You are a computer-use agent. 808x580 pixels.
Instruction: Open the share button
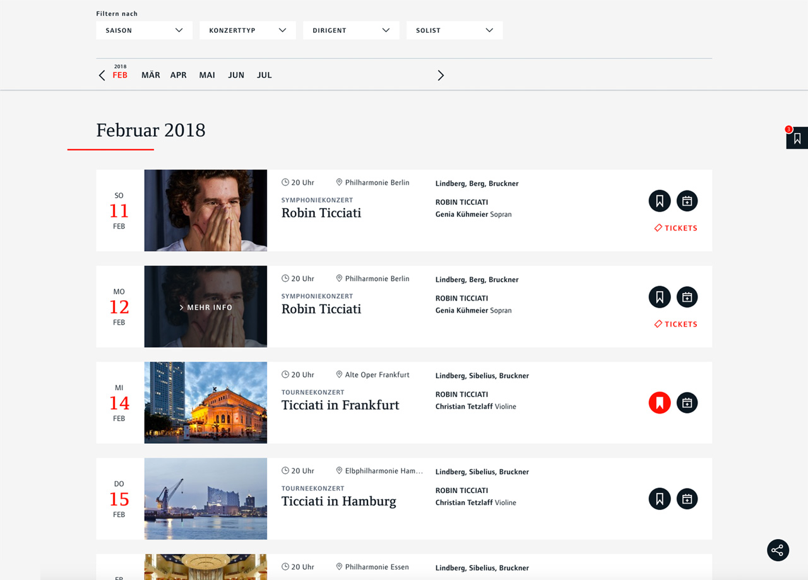coord(778,550)
